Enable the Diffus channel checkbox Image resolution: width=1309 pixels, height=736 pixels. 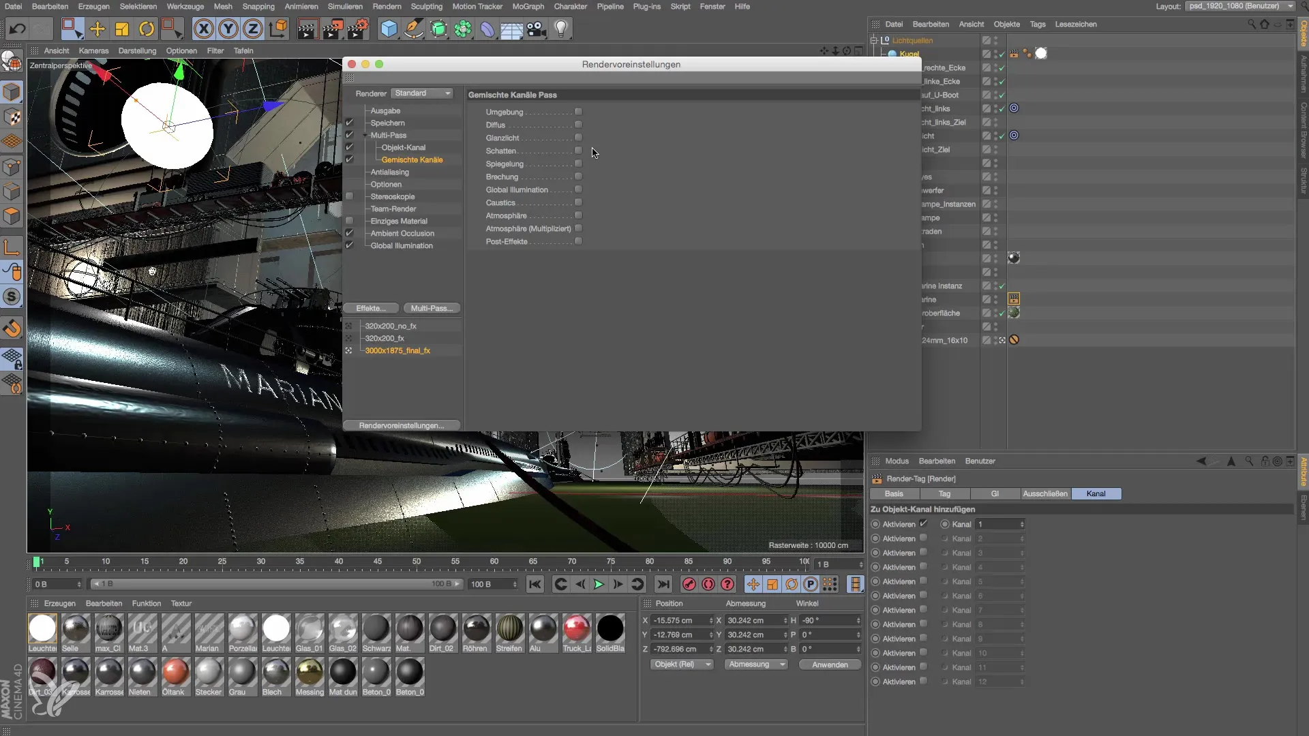tap(578, 125)
